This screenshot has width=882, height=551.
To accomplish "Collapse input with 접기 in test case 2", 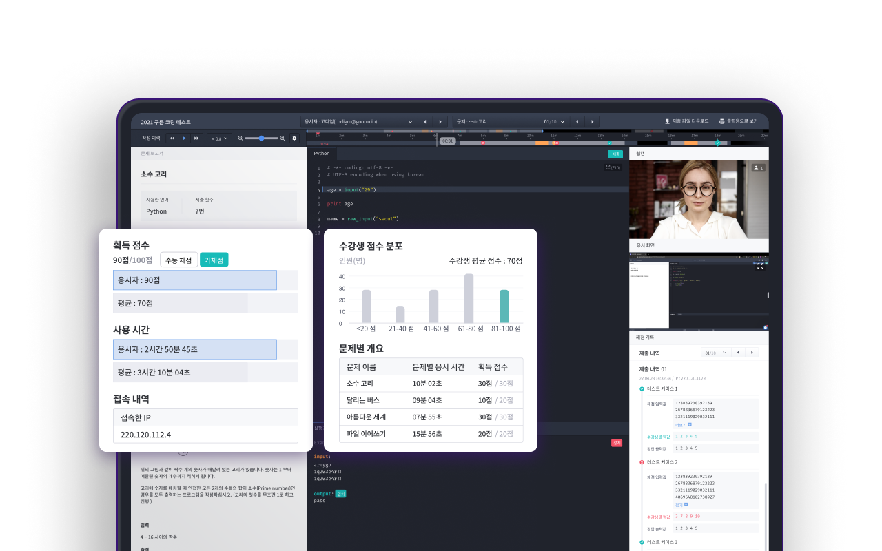I will (x=683, y=505).
